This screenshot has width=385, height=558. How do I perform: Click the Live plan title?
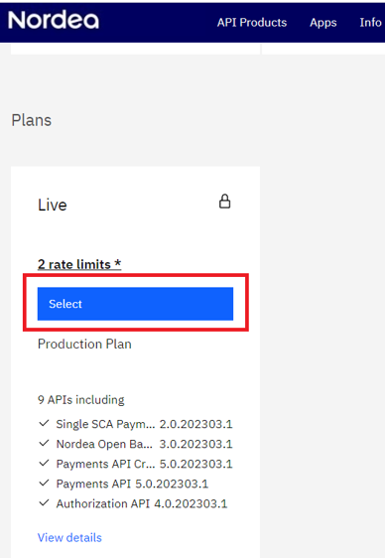pos(53,205)
